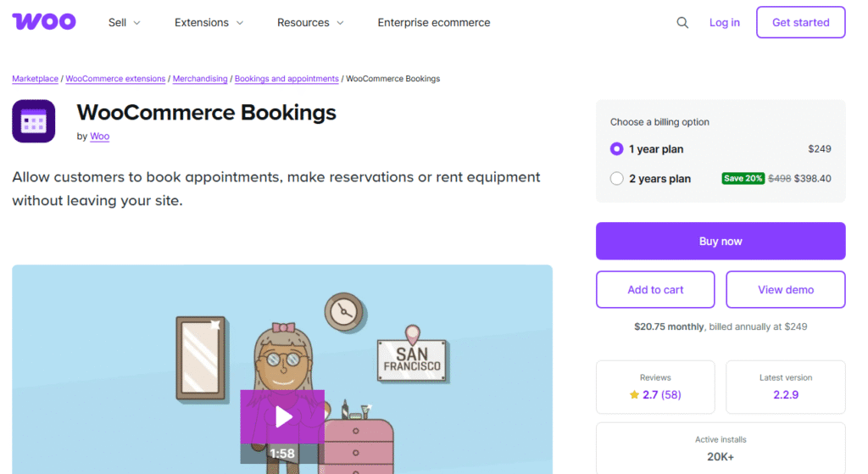The width and height of the screenshot is (868, 474).
Task: Open the Sell menu item
Action: [x=117, y=23]
